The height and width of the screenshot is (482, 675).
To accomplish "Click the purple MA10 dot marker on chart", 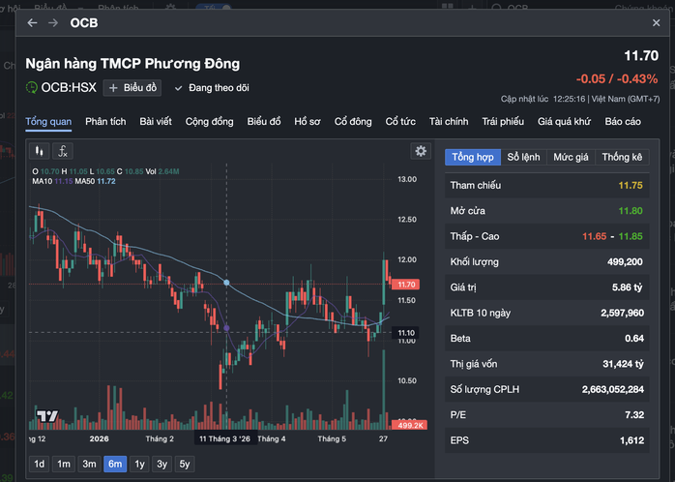I will (227, 328).
